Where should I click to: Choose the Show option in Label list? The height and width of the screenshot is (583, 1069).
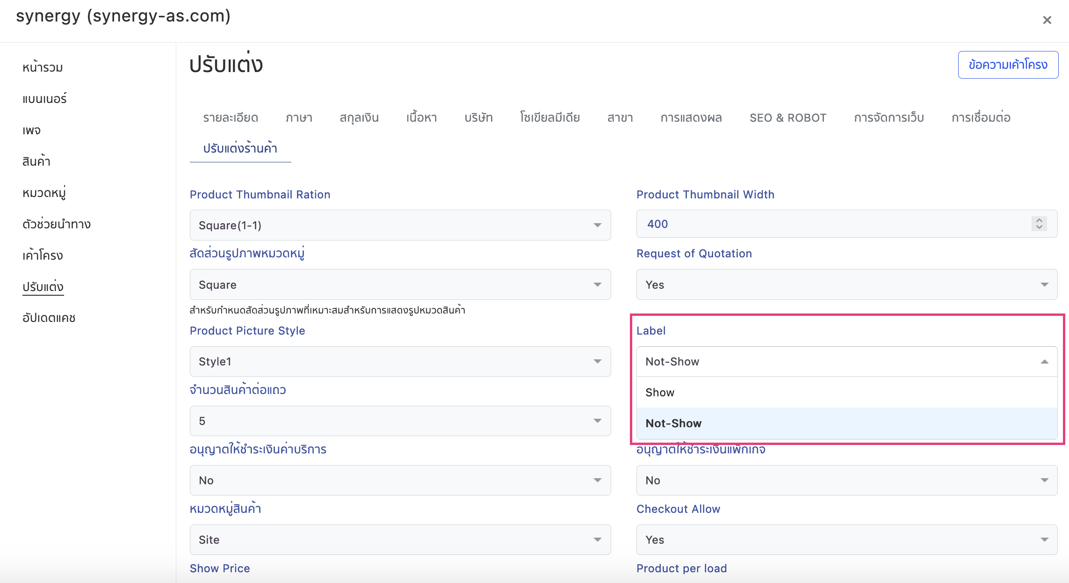point(847,392)
